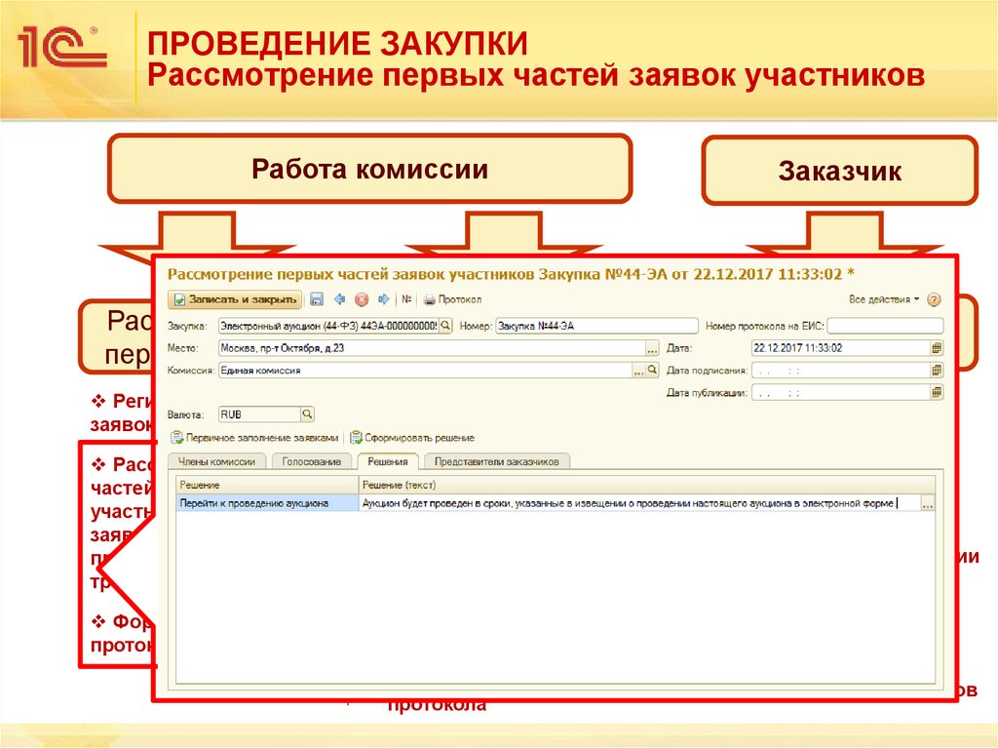Click the № numbering icon on the toolbar
Viewport: 998px width, 748px height.
point(407,298)
